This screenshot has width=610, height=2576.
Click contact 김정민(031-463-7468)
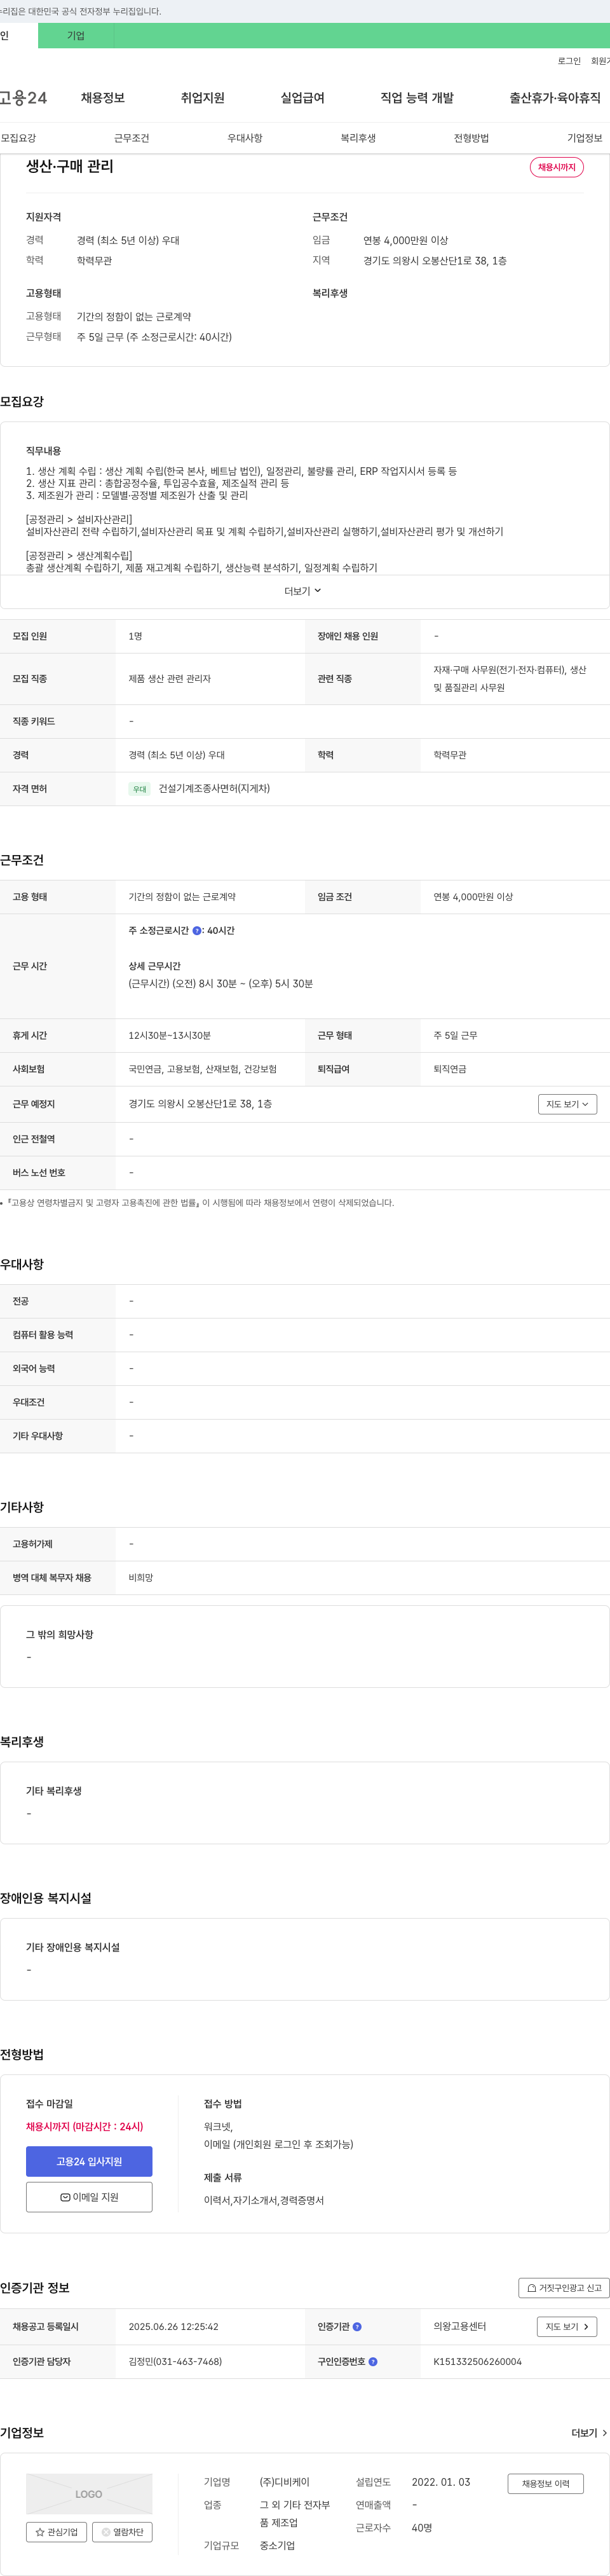click(175, 2361)
